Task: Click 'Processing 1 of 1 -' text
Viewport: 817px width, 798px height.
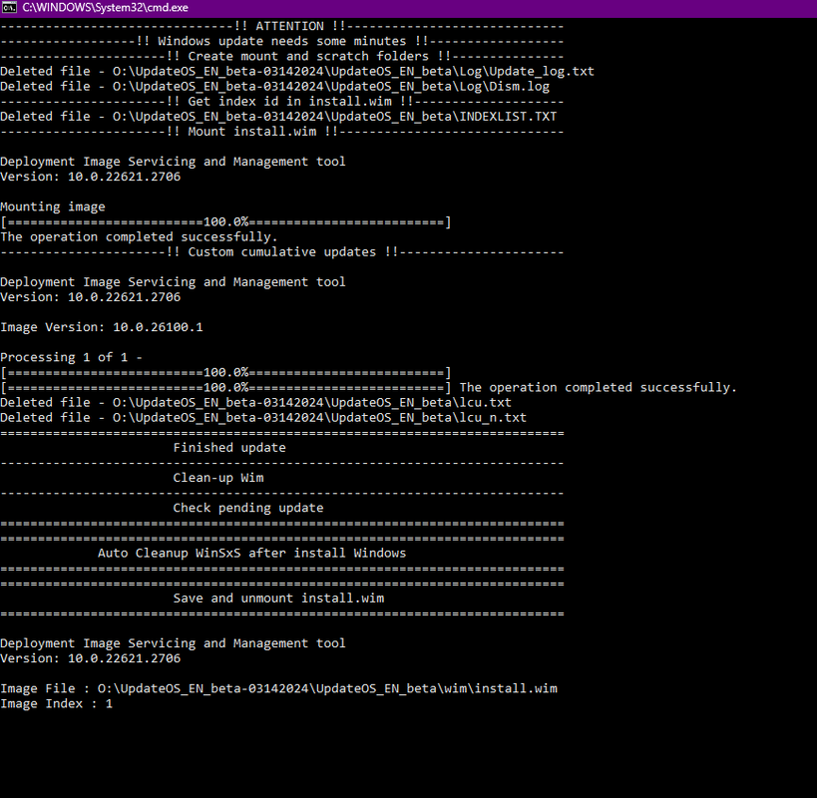Action: (x=72, y=357)
